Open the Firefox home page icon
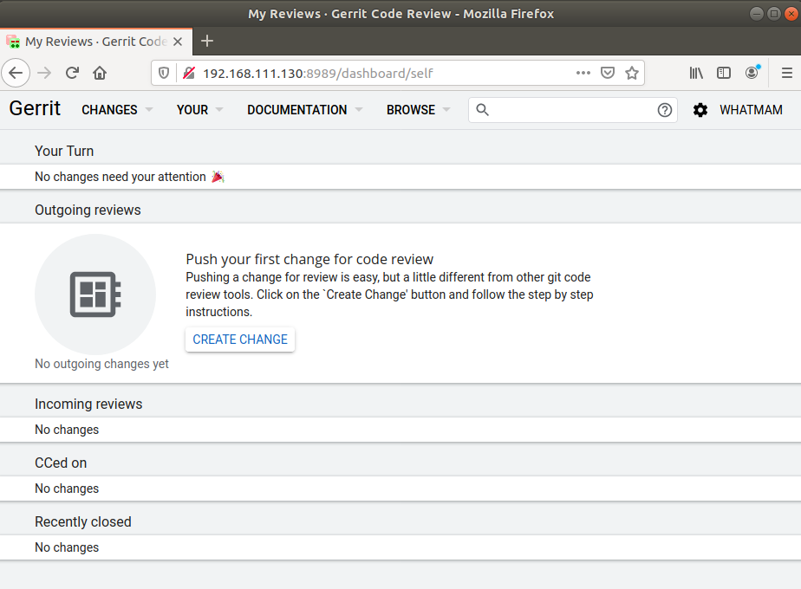 [x=100, y=73]
